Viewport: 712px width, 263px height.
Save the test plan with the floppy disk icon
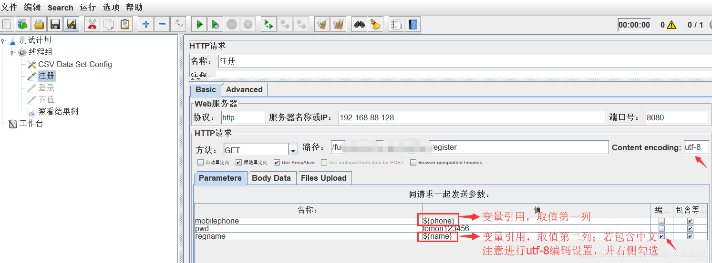[55, 24]
